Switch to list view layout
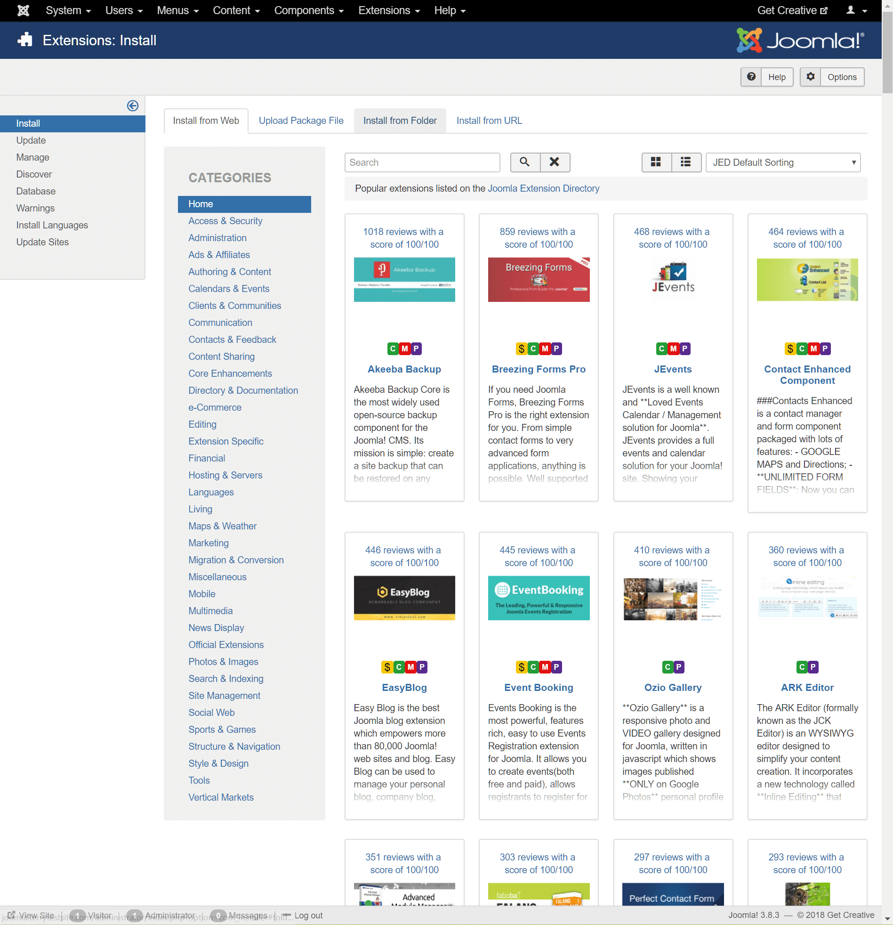Screen dimensions: 893x925 pos(685,162)
